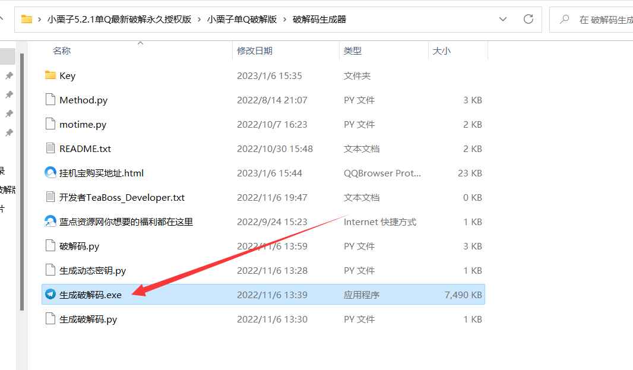The height and width of the screenshot is (370, 633).
Task: Click the 蓝点资源网 shortcut icon
Action: [x=50, y=221]
